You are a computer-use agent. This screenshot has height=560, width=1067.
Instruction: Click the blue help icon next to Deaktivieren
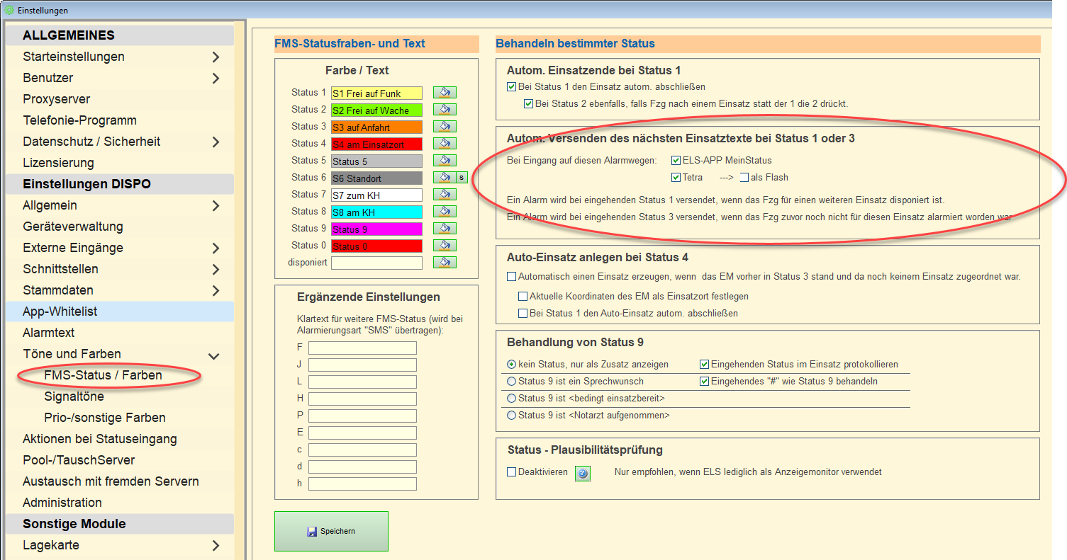tap(582, 473)
